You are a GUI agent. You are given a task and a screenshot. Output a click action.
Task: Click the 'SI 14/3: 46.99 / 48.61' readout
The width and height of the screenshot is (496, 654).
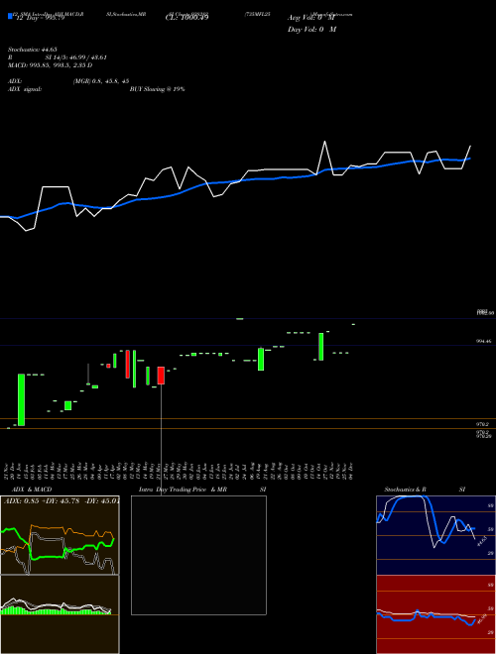76,57
